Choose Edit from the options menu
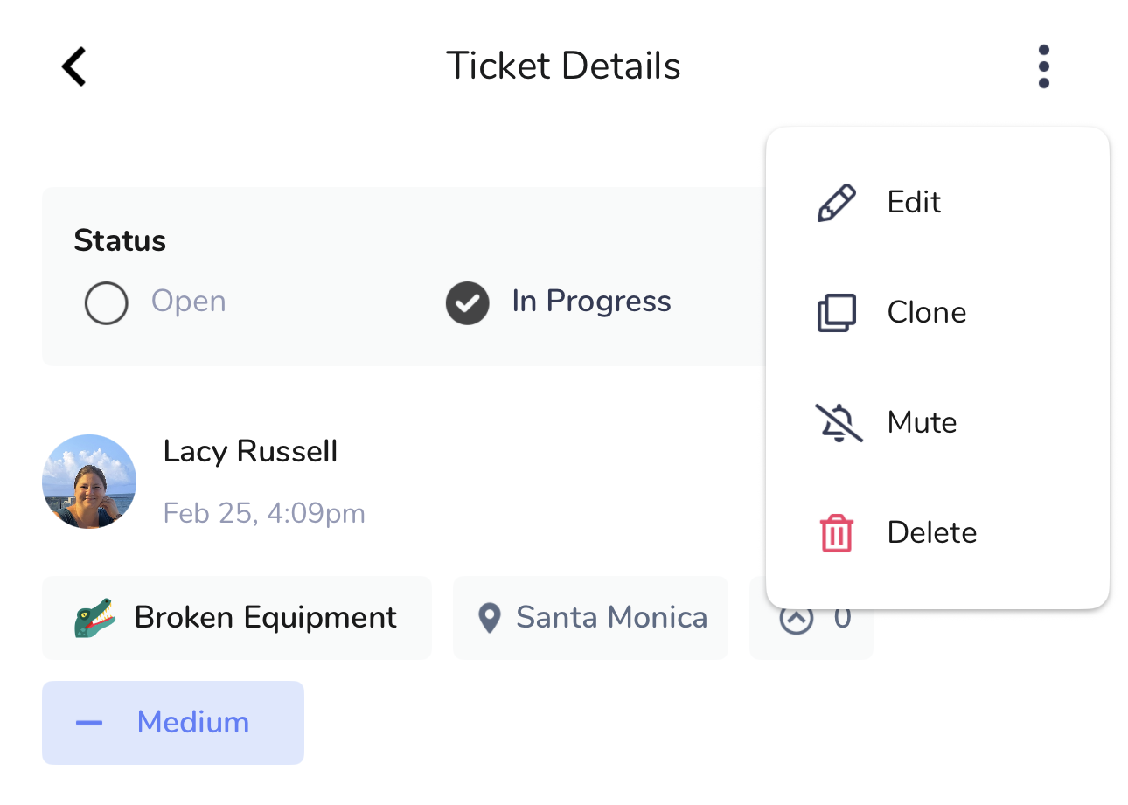 click(914, 203)
